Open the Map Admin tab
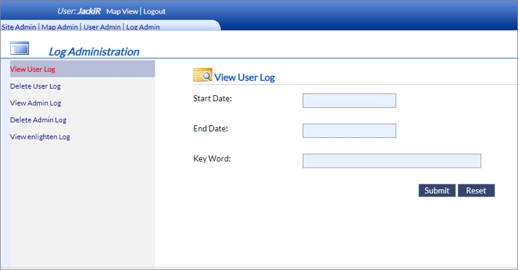Image resolution: width=518 pixels, height=270 pixels. pyautogui.click(x=60, y=27)
